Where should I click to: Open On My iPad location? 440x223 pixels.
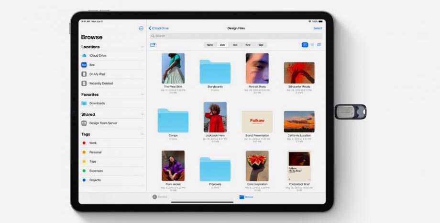click(x=112, y=74)
